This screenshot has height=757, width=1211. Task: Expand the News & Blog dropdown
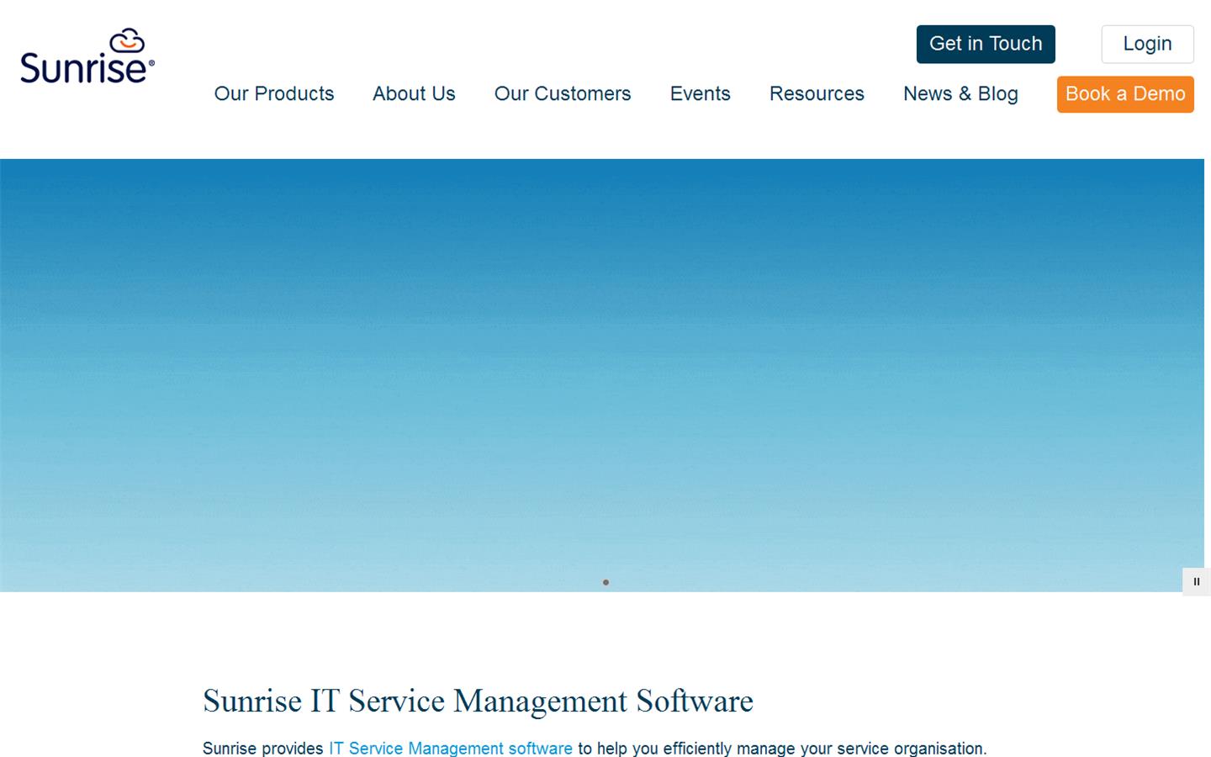(960, 94)
